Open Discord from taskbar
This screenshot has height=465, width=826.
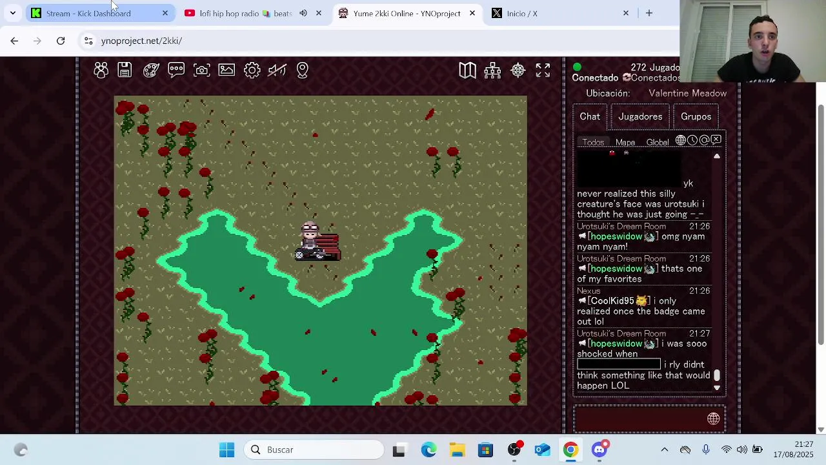599,450
